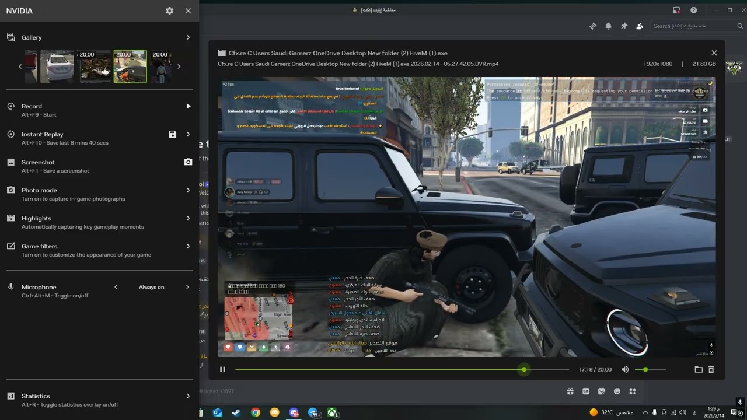This screenshot has width=747, height=420.
Task: Select the highlighted gallery video thumbnail
Action: [x=130, y=66]
